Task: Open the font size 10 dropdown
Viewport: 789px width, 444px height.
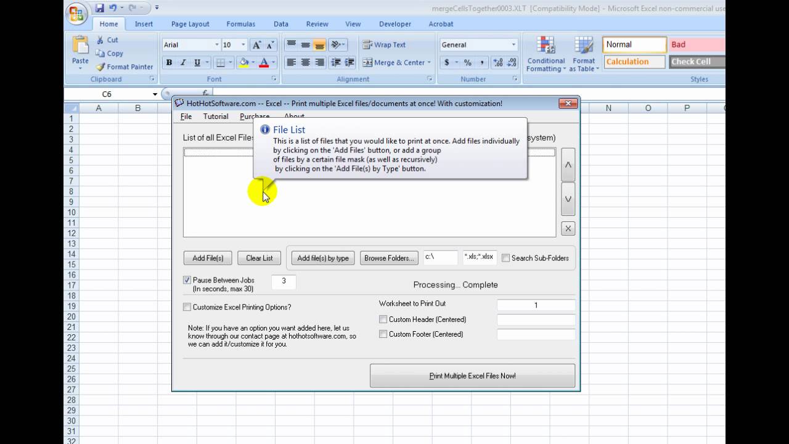Action: coord(243,45)
